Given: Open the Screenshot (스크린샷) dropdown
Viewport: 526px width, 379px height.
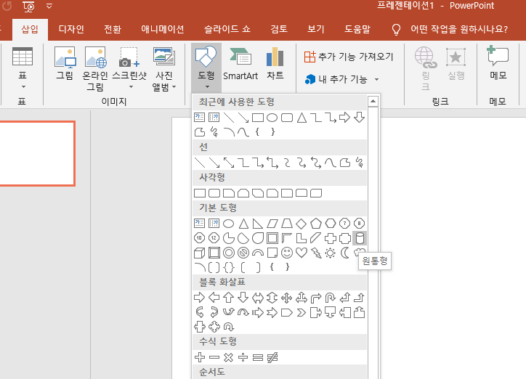Looking at the screenshot, I should 129,68.
